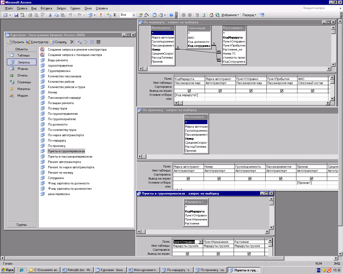Select the Отчеты objects category

point(22,75)
